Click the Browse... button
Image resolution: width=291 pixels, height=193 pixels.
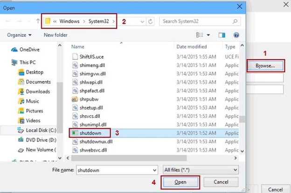tap(265, 66)
